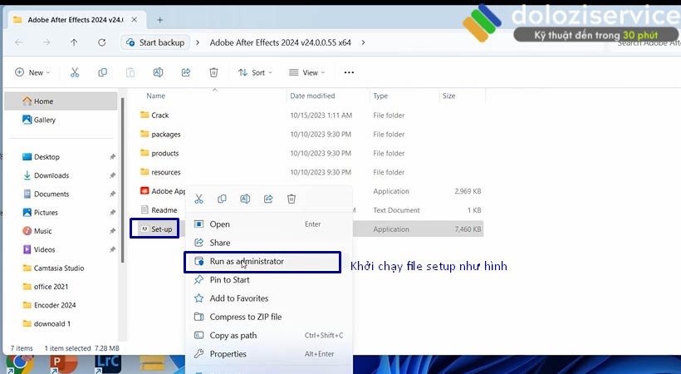Choose Open from the context menu

point(268,224)
